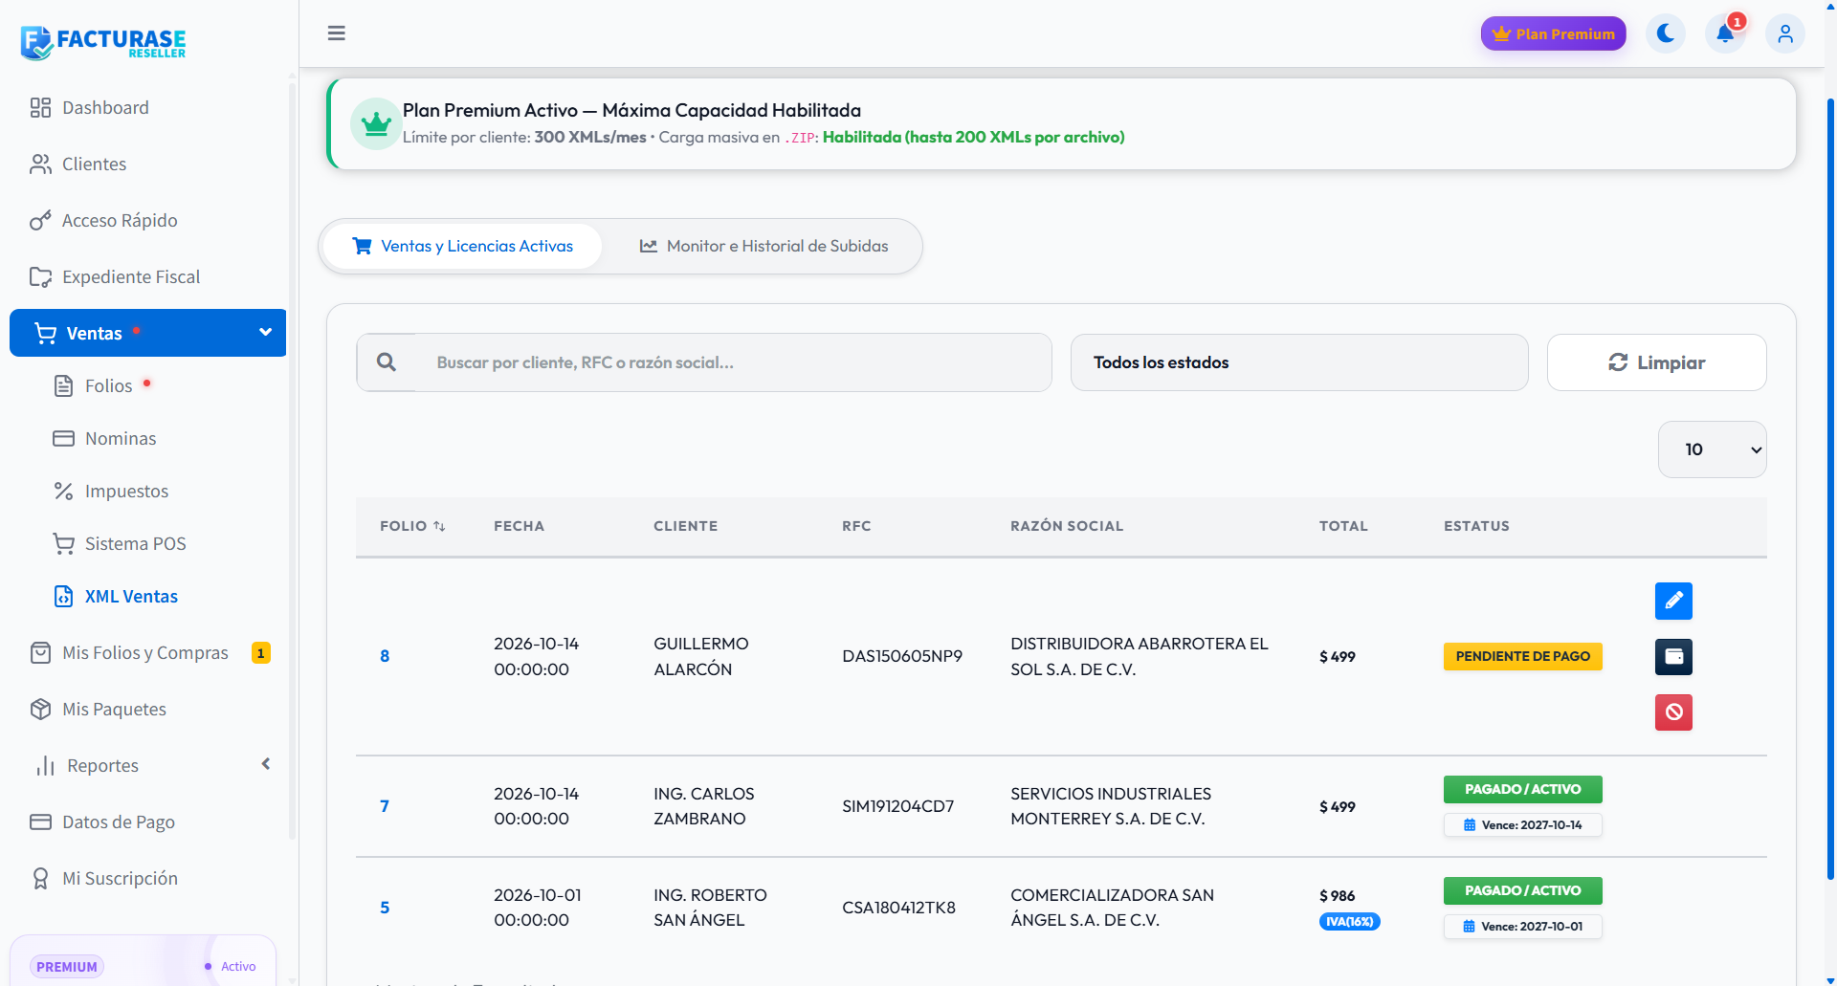Viewport: 1837px width, 986px height.
Task: Open folio number 7 link
Action: click(385, 806)
